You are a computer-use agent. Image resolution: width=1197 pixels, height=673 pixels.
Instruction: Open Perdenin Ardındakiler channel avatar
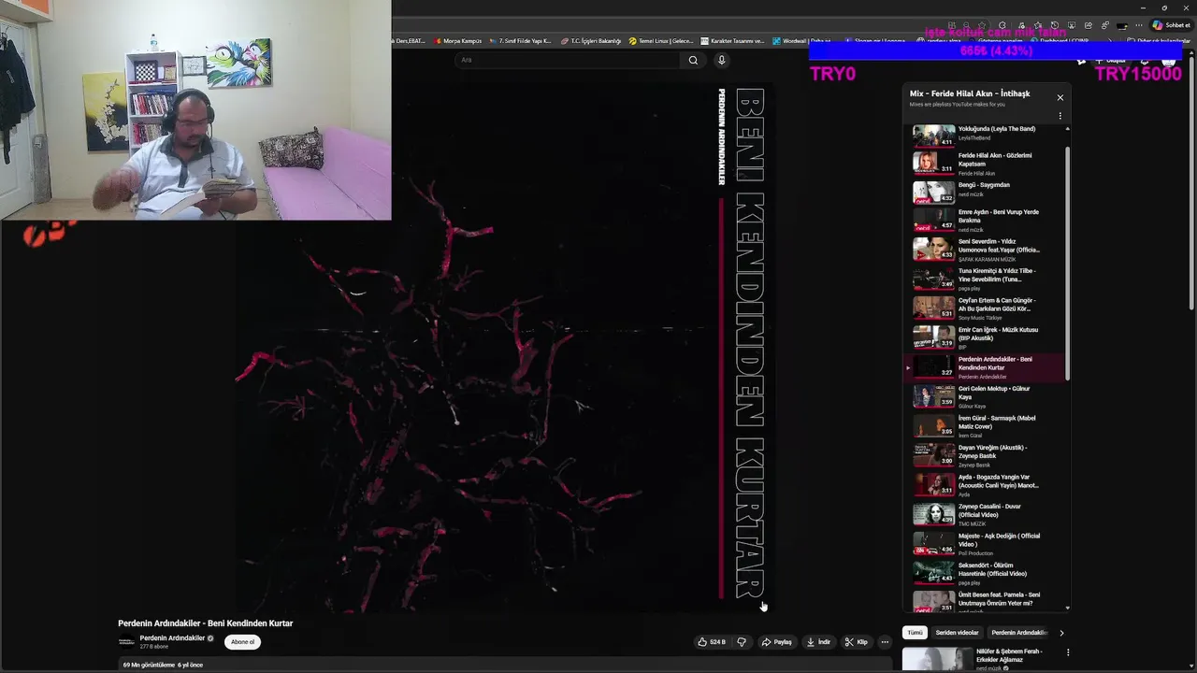click(x=126, y=642)
